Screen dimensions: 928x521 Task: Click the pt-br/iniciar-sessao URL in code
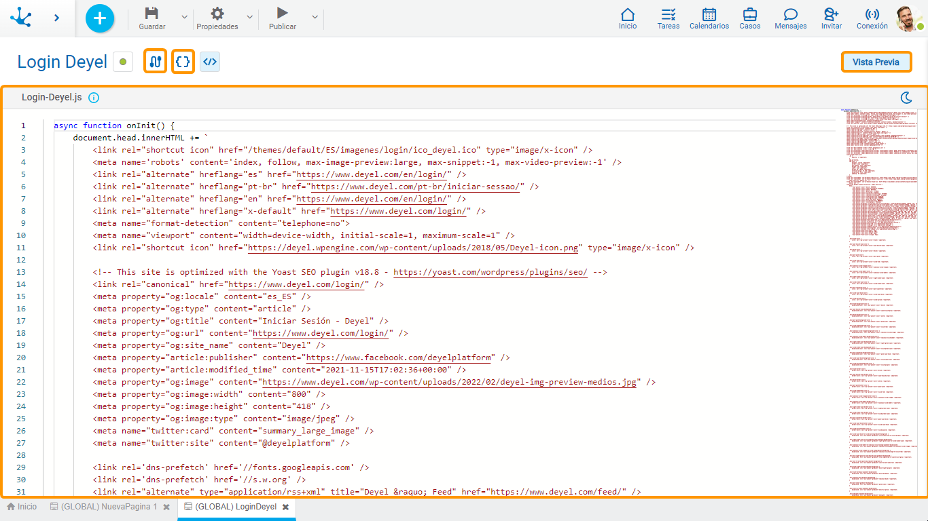(x=415, y=187)
